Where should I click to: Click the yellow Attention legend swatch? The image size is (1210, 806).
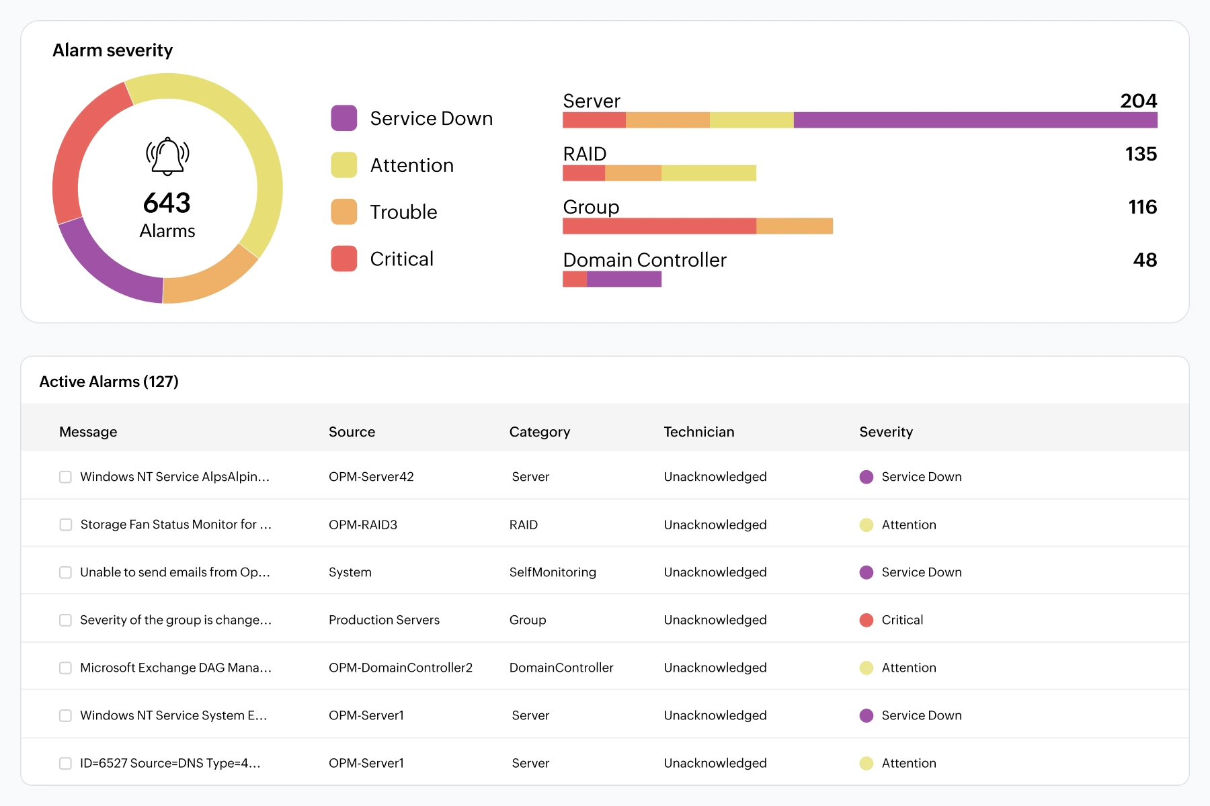[344, 165]
